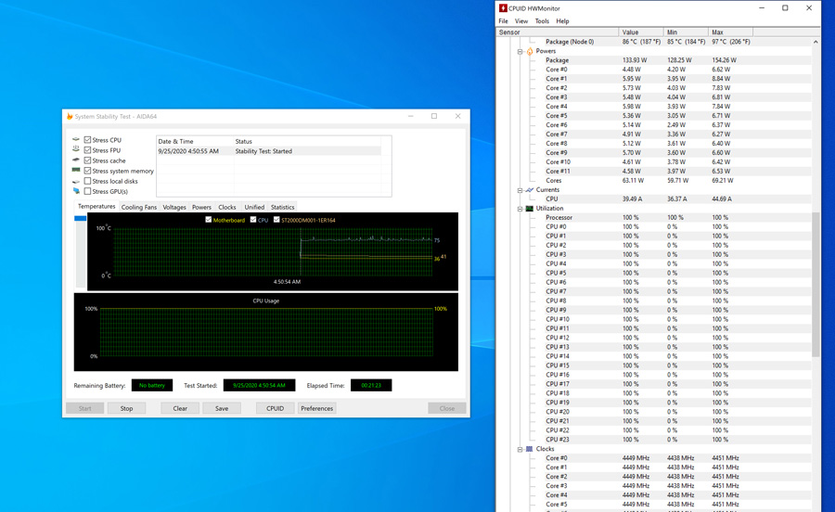Viewport: 835px width, 512px height.
Task: Click the Elapsed Time 00:21:23 field
Action: [x=371, y=385]
